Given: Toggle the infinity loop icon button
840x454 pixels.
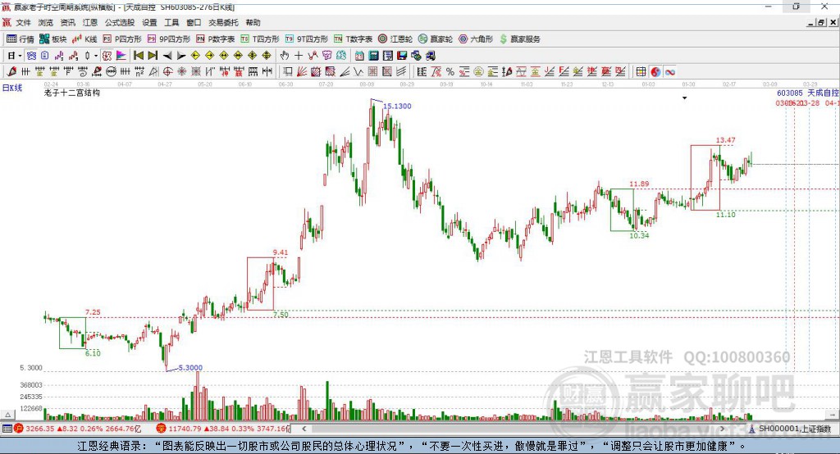Looking at the screenshot, I should point(670,72).
